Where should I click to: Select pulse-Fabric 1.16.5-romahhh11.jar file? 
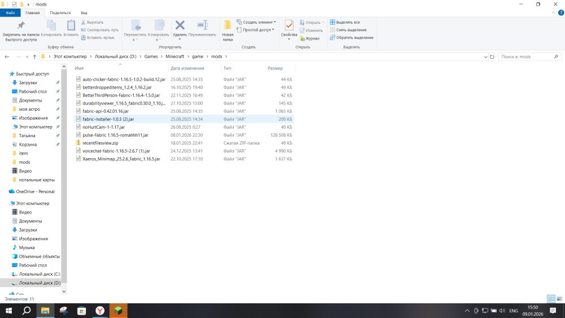(x=115, y=135)
